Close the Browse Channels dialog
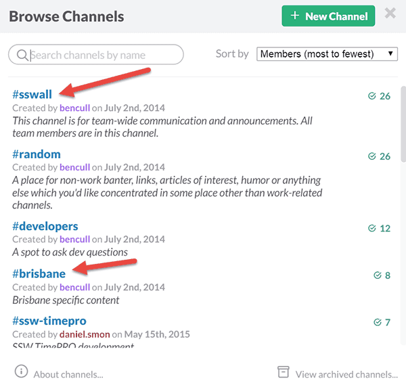The height and width of the screenshot is (389, 406). point(390,14)
